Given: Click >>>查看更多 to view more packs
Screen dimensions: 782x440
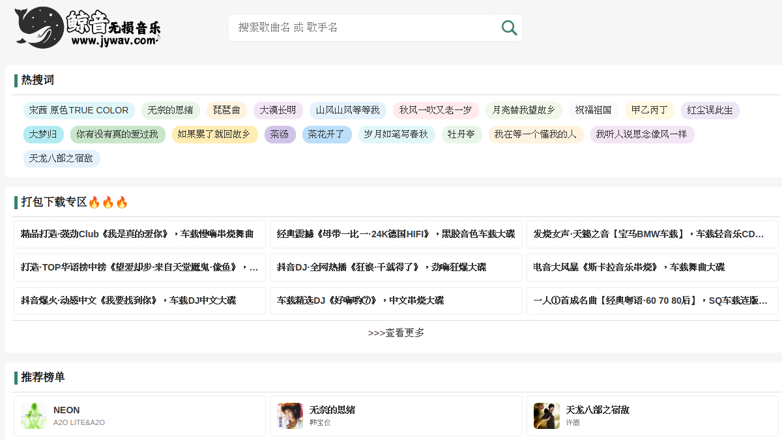Looking at the screenshot, I should [x=396, y=332].
